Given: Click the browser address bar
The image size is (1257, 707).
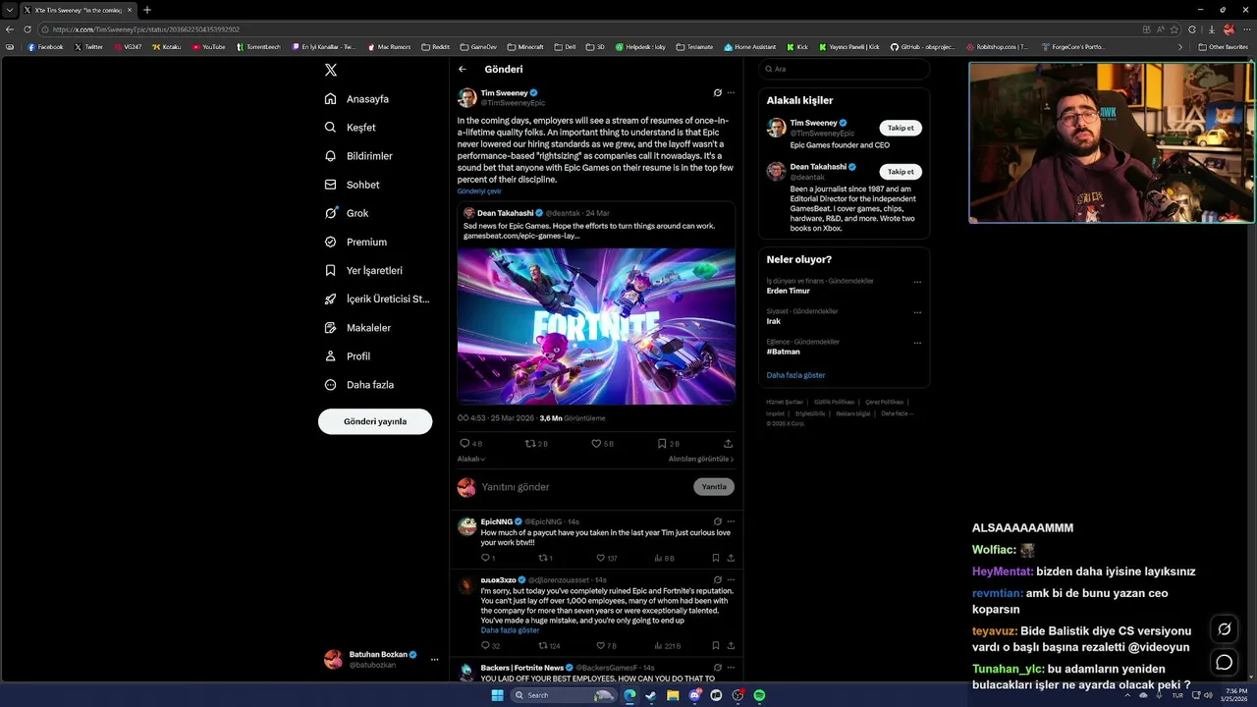Looking at the screenshot, I should [x=589, y=29].
